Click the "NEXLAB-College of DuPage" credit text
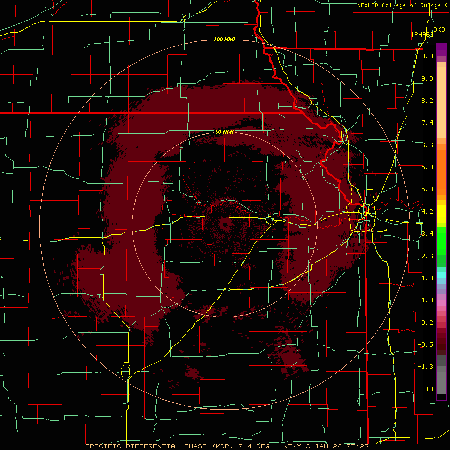The height and width of the screenshot is (450, 450). pyautogui.click(x=400, y=5)
